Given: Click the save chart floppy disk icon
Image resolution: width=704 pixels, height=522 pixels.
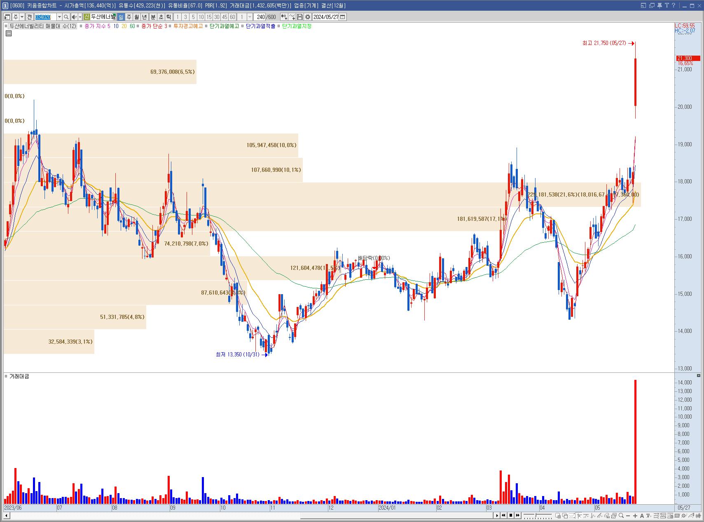Looking at the screenshot, I should [x=300, y=17].
